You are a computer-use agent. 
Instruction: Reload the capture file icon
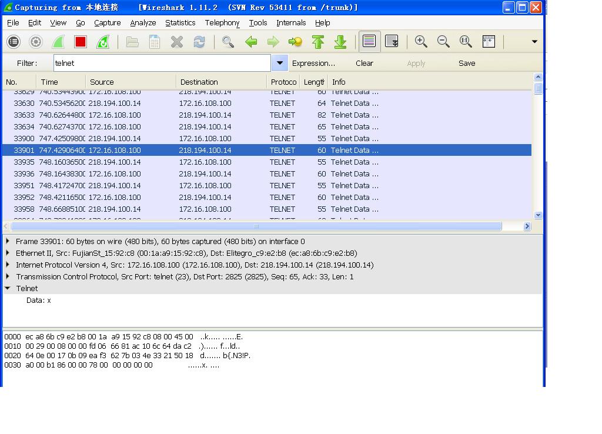coord(199,42)
